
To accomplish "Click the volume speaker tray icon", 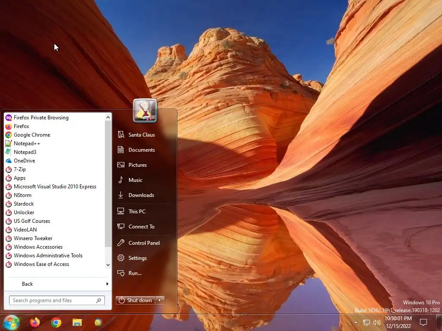I will (x=376, y=322).
